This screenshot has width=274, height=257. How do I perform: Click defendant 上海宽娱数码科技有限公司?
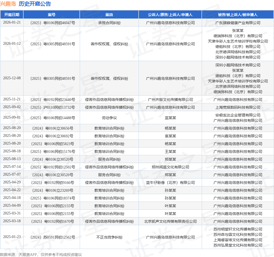click(x=238, y=107)
